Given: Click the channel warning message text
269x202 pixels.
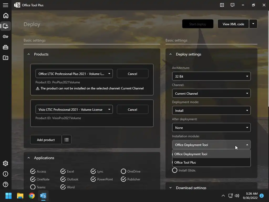Looking at the screenshot, I should (92, 88).
